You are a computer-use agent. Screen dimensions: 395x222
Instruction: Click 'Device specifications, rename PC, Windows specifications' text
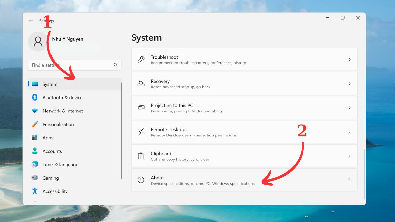click(x=203, y=184)
